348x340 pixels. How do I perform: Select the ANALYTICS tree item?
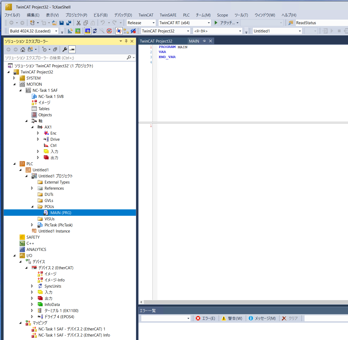pos(36,250)
